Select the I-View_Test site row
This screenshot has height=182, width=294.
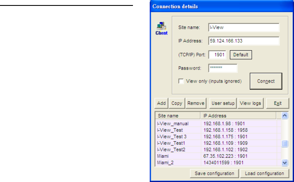coord(218,130)
